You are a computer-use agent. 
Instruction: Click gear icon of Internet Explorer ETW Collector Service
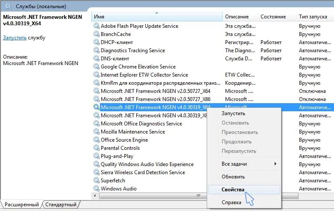(x=96, y=74)
